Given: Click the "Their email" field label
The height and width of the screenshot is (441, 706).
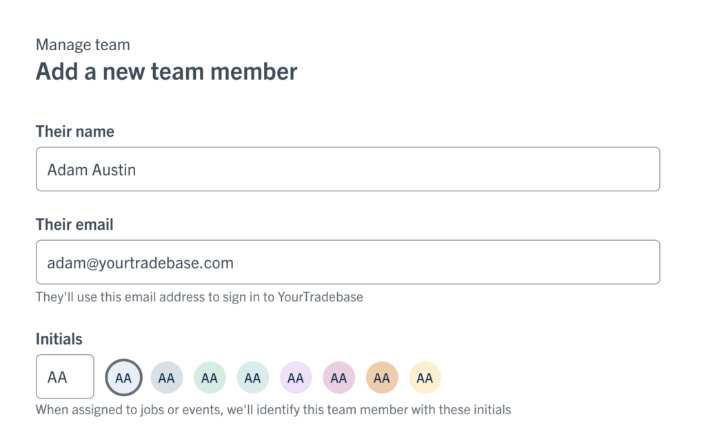Looking at the screenshot, I should point(74,224).
